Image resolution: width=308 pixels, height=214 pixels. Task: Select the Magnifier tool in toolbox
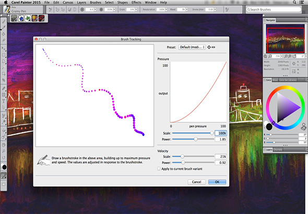(4, 151)
